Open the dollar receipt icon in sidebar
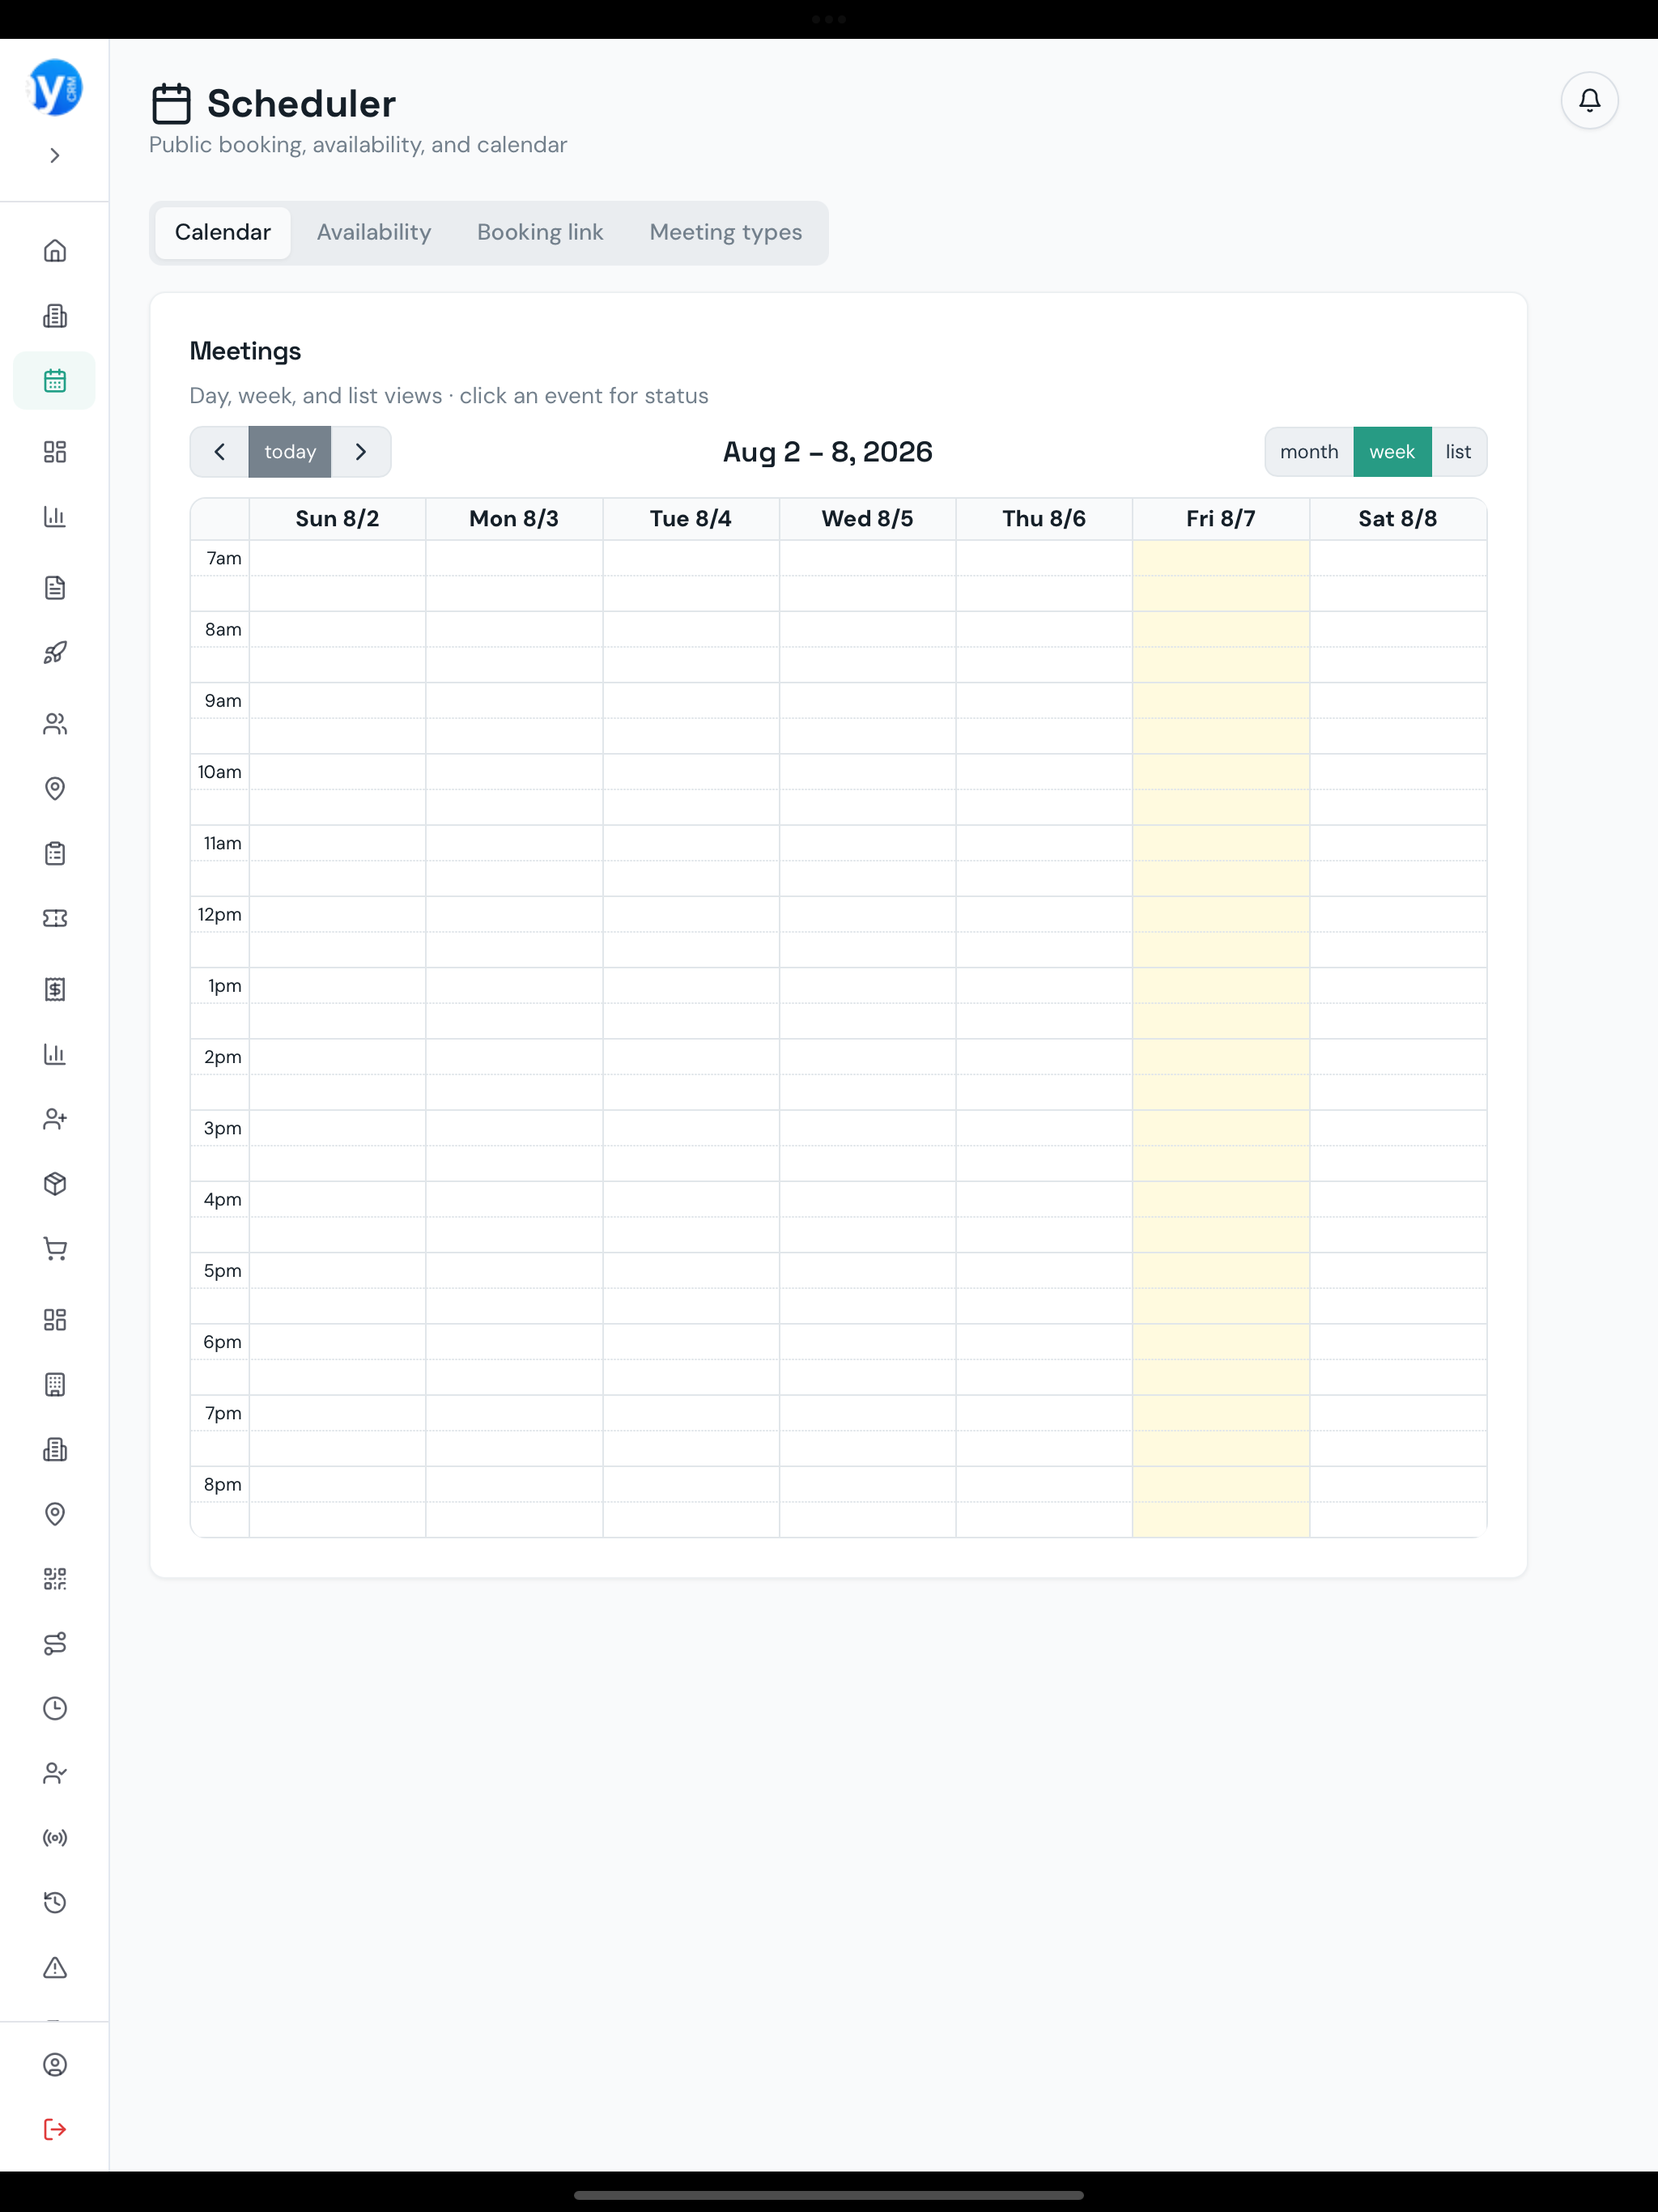 click(x=55, y=989)
